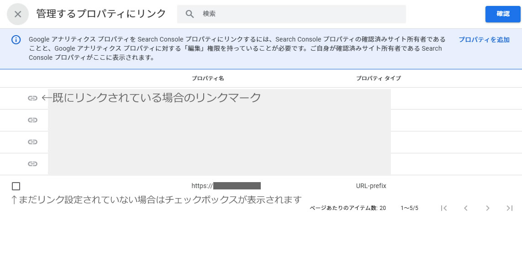Close the property link dialog
The width and height of the screenshot is (522, 262).
click(18, 14)
